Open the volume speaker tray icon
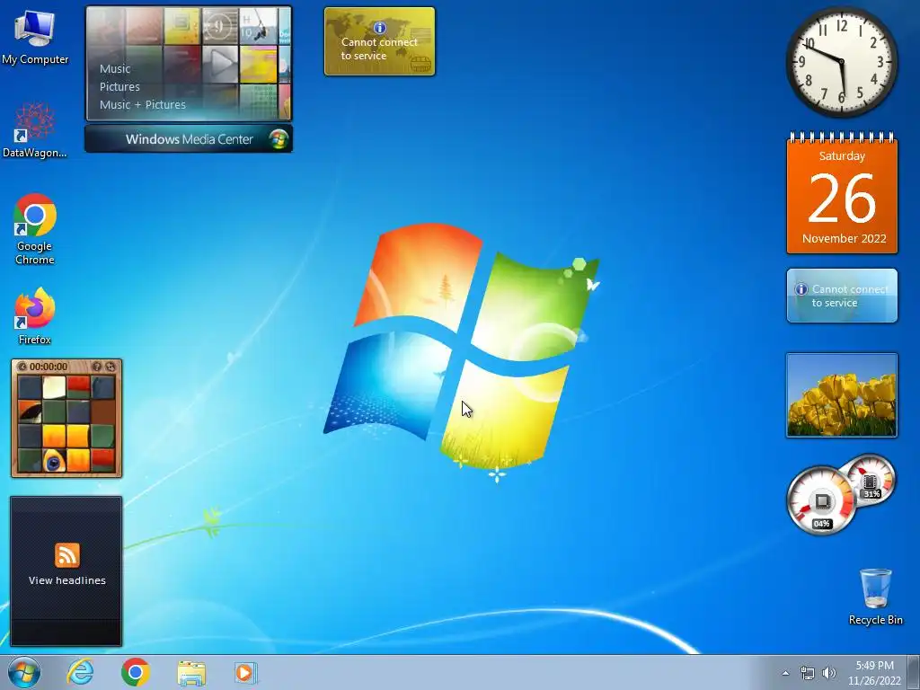The height and width of the screenshot is (690, 920). tap(828, 673)
